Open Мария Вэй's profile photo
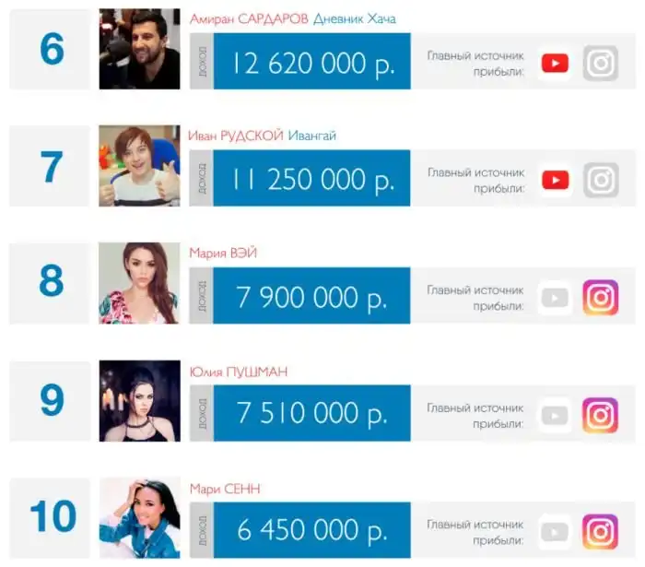The width and height of the screenshot is (645, 567). [x=139, y=283]
